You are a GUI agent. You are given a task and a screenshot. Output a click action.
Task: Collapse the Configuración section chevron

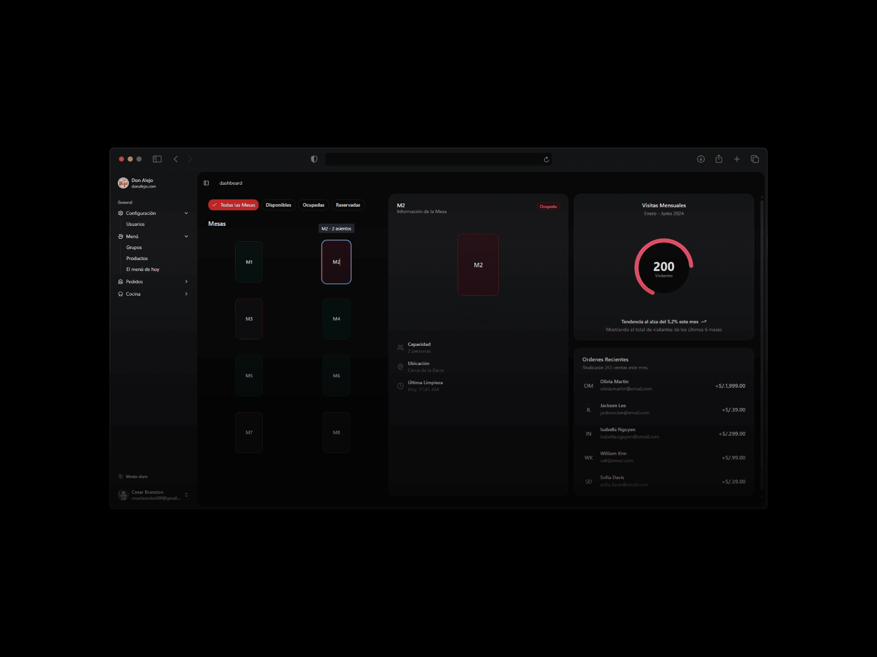click(186, 213)
